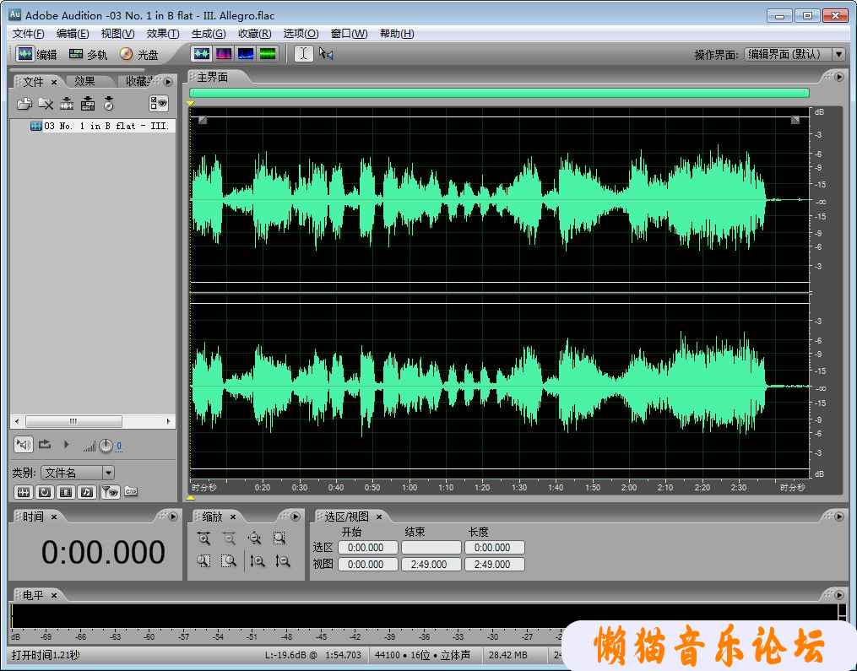Open the 时间 panel options arrow menu

(x=173, y=517)
